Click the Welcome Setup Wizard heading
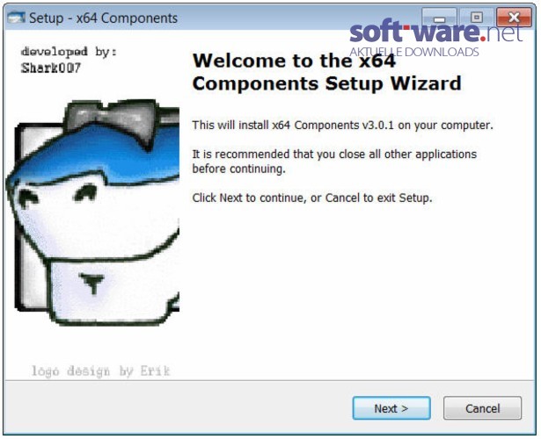Screen dimensions: 541x439 (x=326, y=72)
